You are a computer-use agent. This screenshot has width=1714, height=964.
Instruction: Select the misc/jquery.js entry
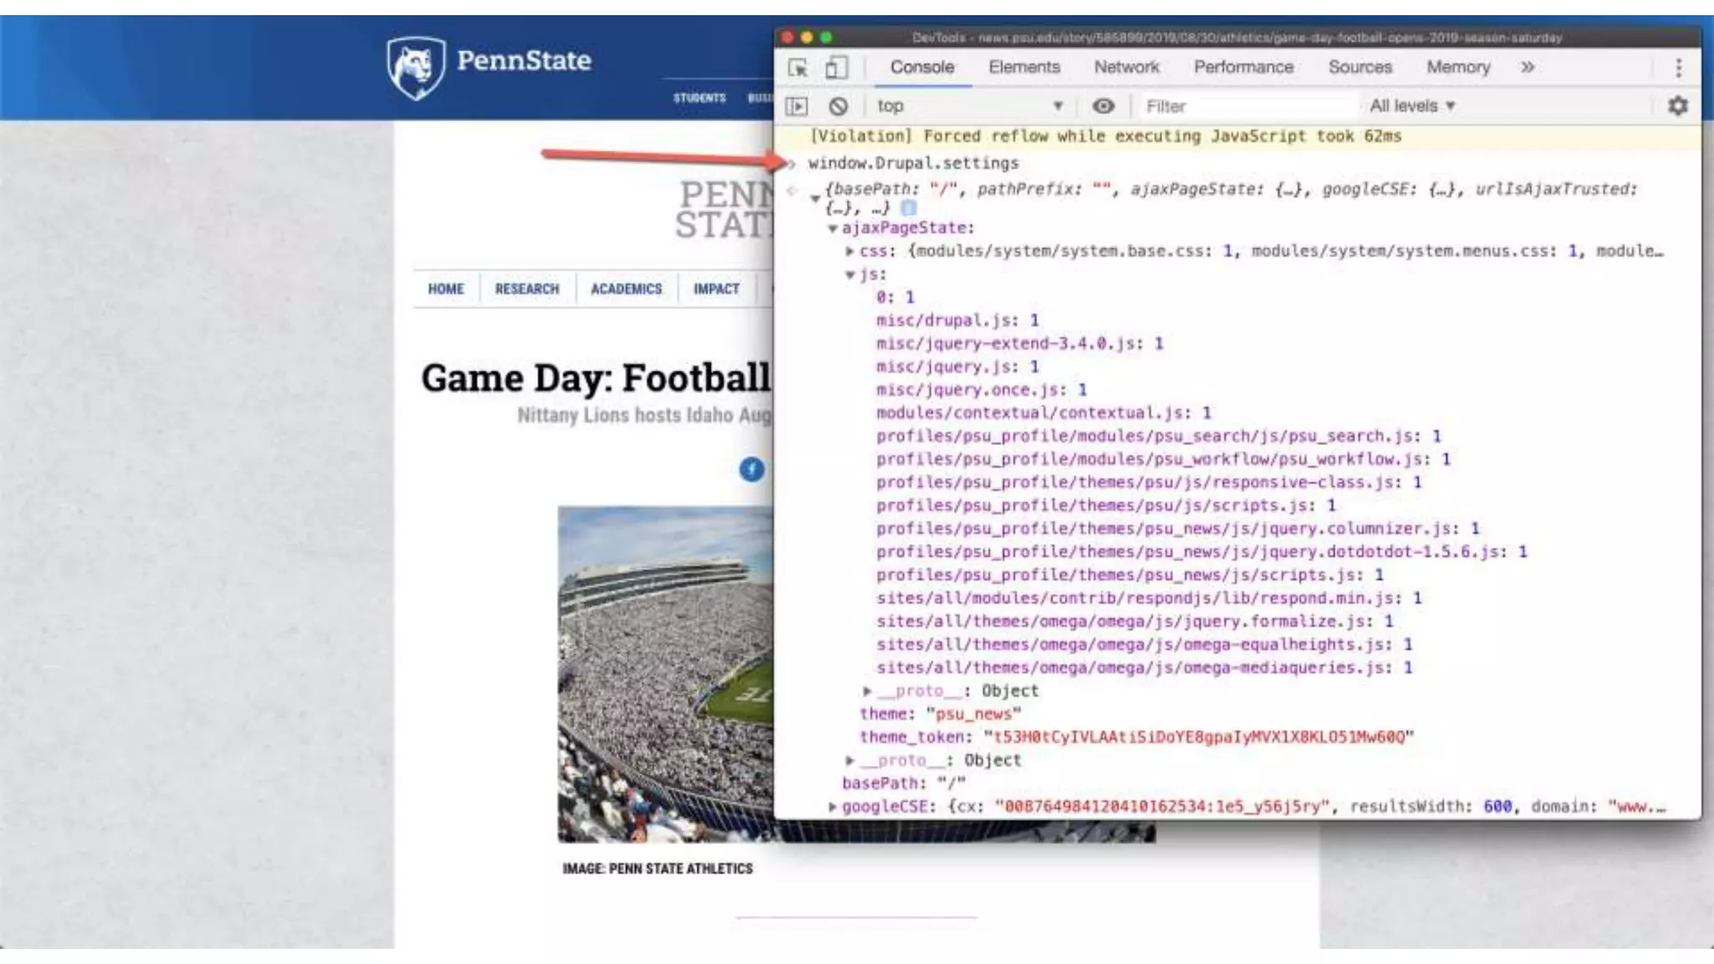(957, 367)
